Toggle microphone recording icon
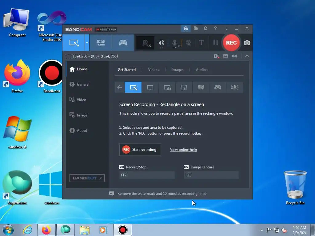The width and height of the screenshot is (315, 236). pyautogui.click(x=175, y=43)
